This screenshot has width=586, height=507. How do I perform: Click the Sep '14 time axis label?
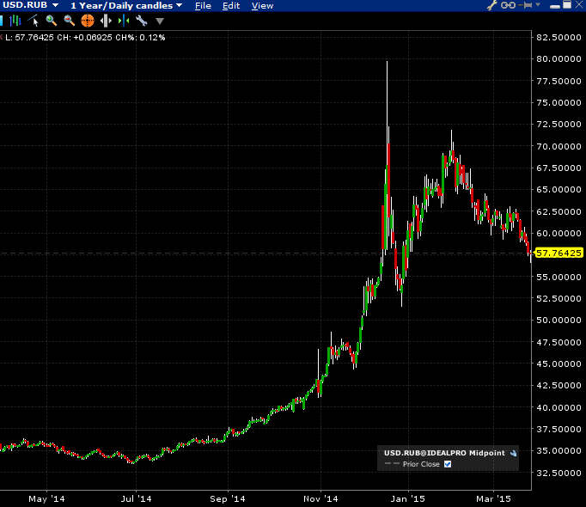point(228,498)
